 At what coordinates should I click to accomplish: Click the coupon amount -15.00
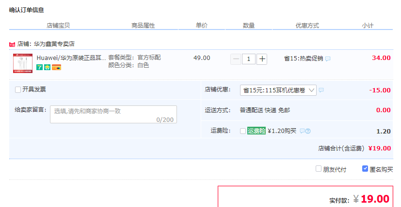(380, 90)
